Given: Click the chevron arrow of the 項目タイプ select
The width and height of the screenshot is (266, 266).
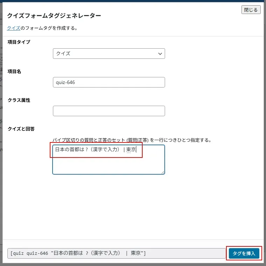Looking at the screenshot, I should [x=160, y=54].
